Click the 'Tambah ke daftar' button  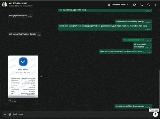118,4
